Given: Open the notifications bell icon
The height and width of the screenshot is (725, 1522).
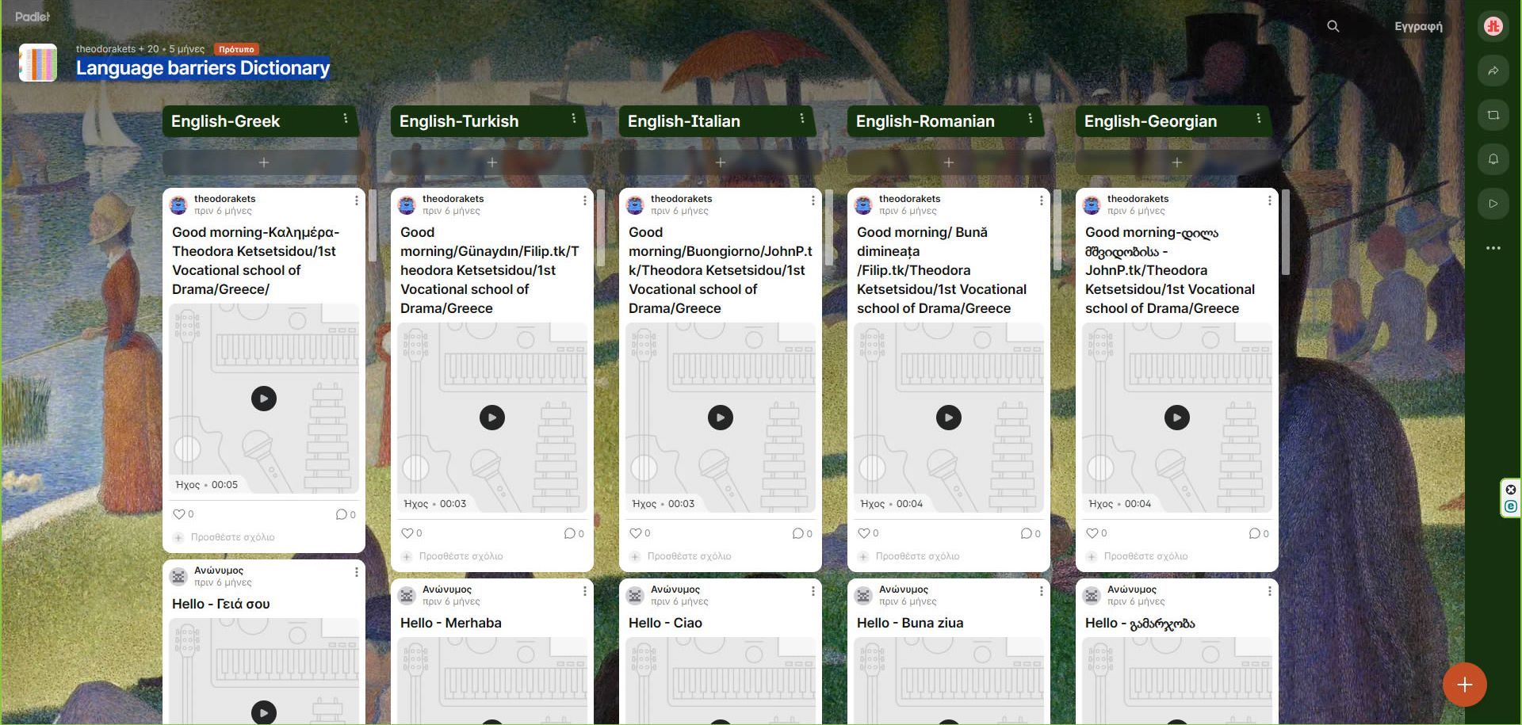Looking at the screenshot, I should coord(1493,159).
